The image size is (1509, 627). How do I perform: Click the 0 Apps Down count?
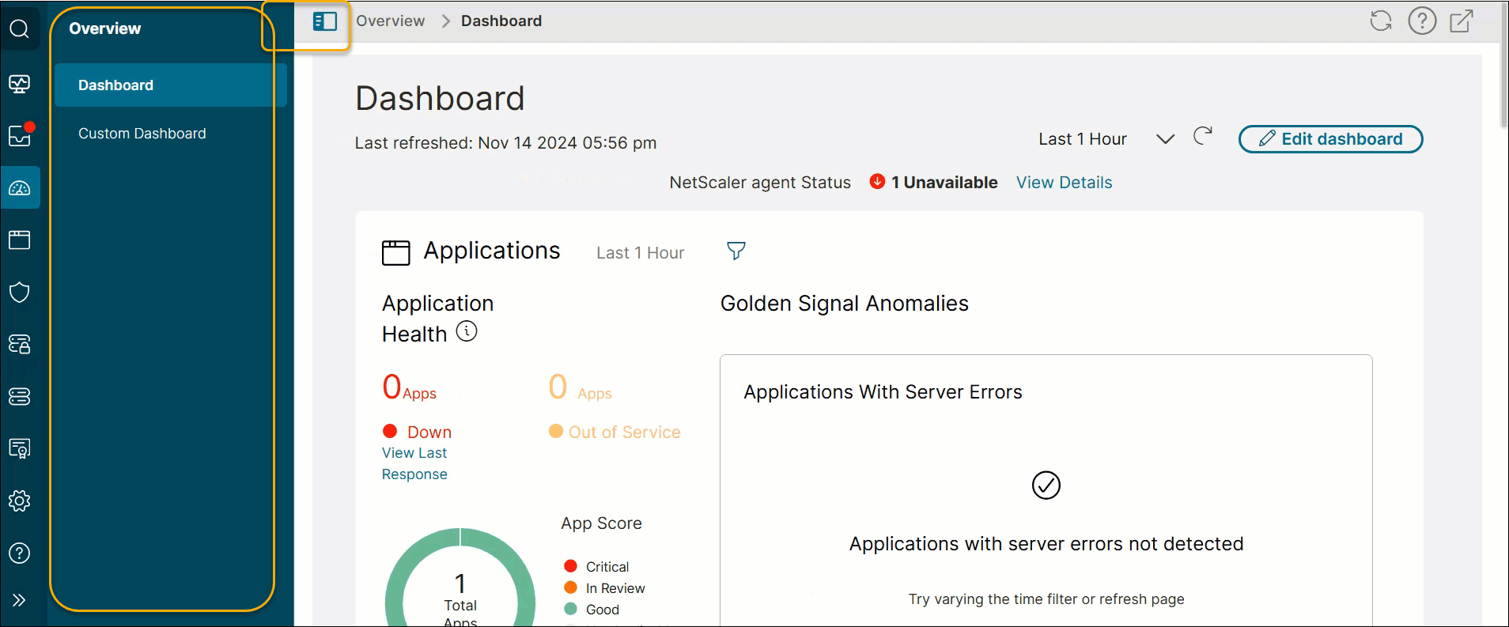click(409, 387)
